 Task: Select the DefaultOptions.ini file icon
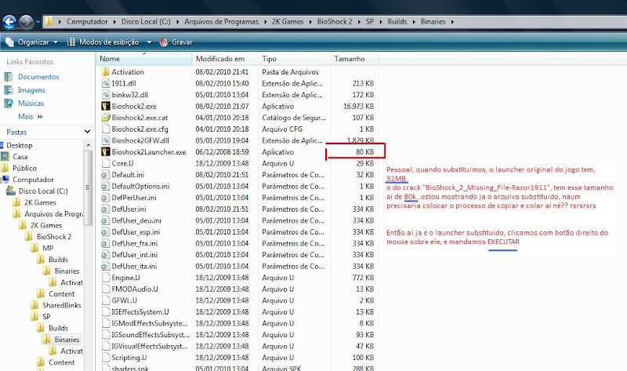pyautogui.click(x=106, y=186)
